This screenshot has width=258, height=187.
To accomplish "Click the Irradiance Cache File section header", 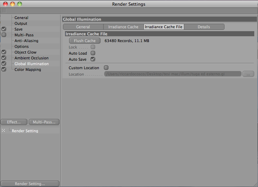I will (x=159, y=34).
